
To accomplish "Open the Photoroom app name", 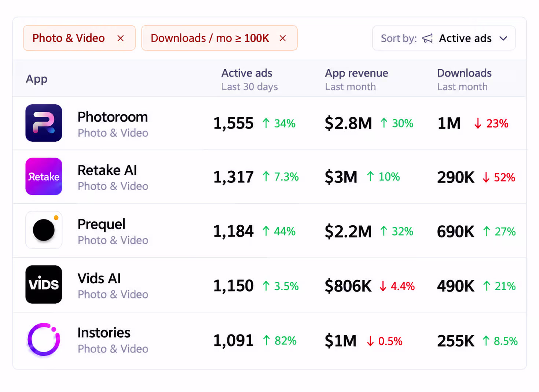I will (113, 117).
